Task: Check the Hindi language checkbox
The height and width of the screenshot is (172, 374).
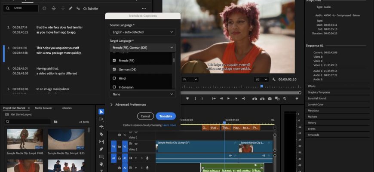Action: 114,78
